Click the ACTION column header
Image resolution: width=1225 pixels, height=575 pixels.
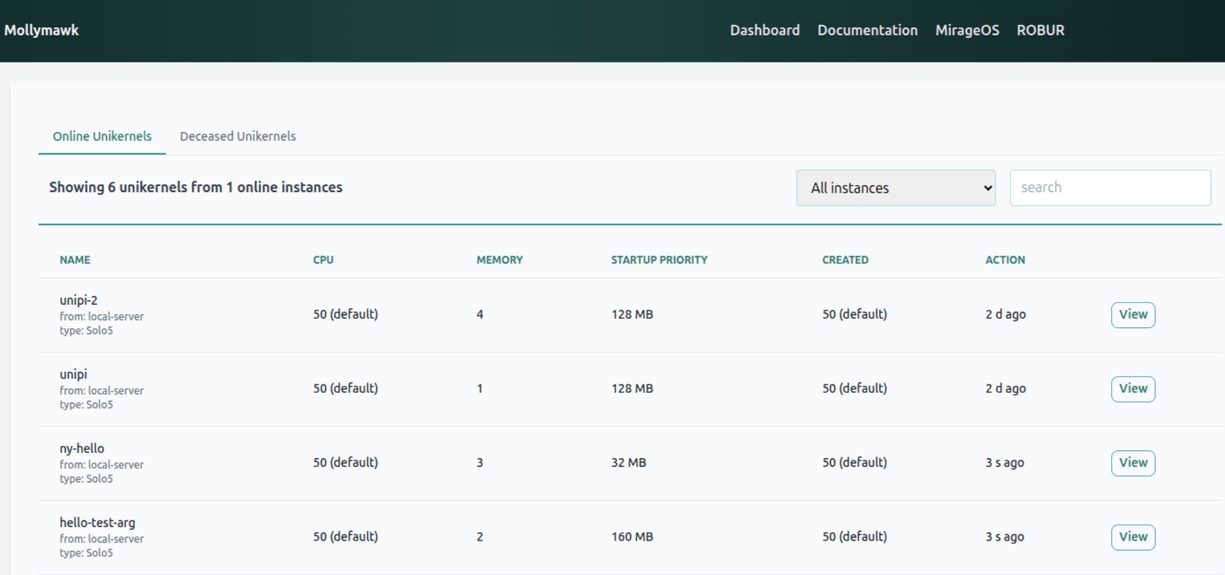pos(1005,260)
